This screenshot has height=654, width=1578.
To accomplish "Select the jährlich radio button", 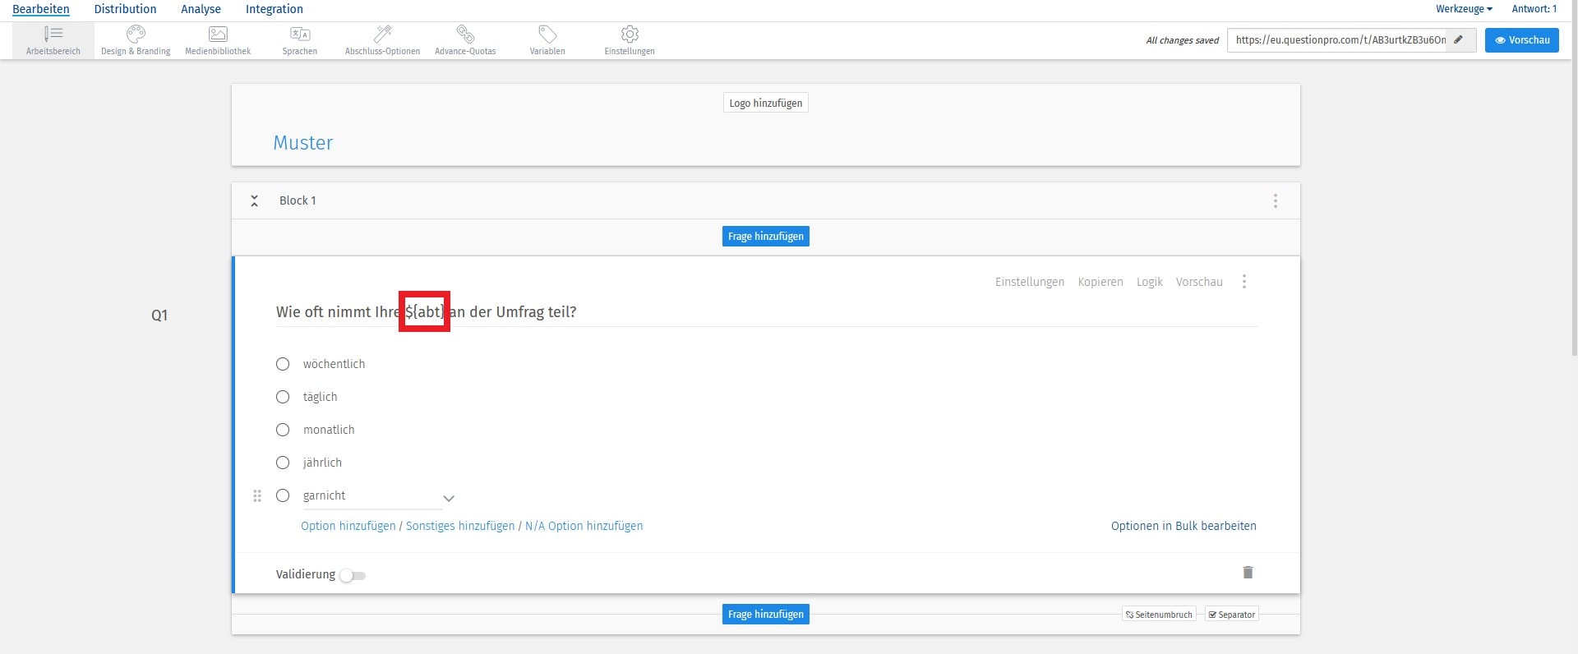I will tap(283, 463).
